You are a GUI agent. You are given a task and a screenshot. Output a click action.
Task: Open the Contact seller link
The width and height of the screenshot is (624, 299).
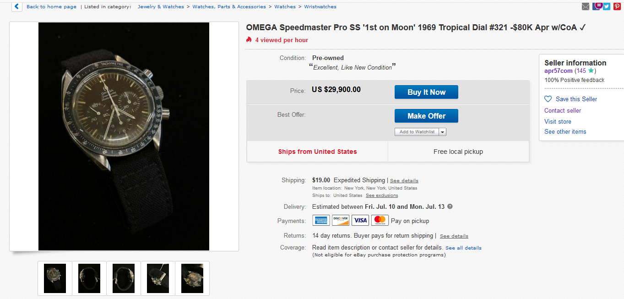pos(563,110)
